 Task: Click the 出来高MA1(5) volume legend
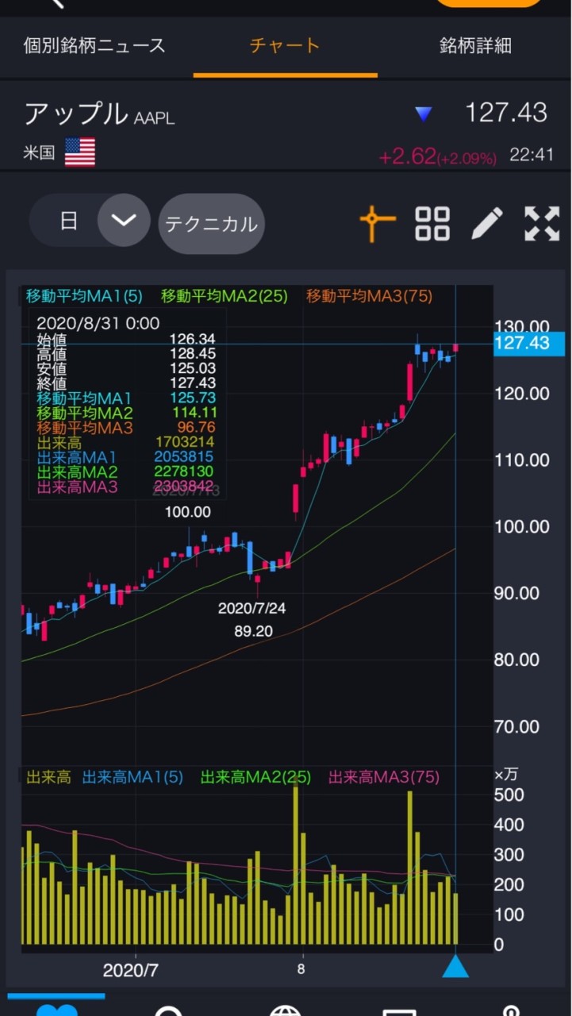coord(132,777)
